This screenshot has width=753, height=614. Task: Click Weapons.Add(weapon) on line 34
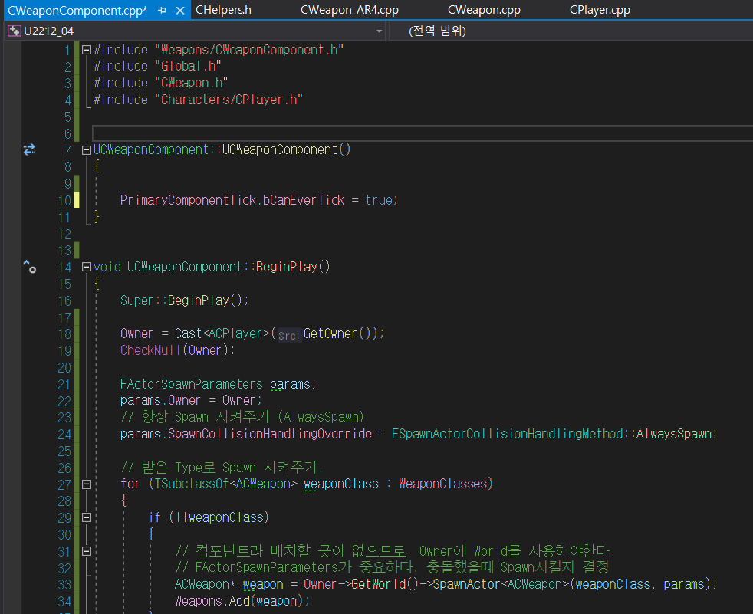click(242, 601)
